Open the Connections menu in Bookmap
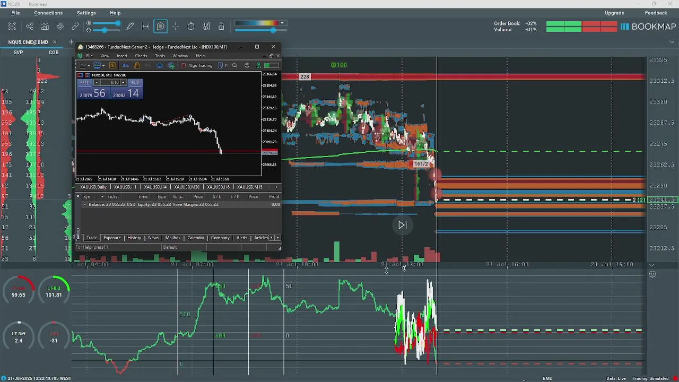 48,13
